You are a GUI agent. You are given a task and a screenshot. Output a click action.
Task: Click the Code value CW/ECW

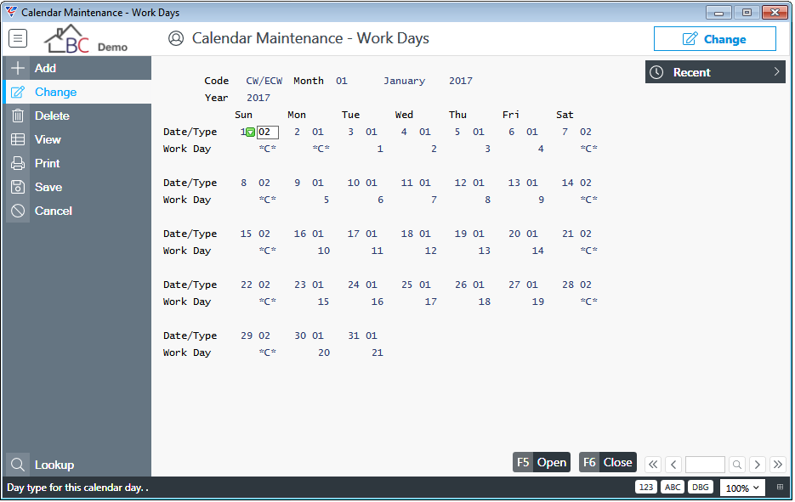tap(264, 81)
